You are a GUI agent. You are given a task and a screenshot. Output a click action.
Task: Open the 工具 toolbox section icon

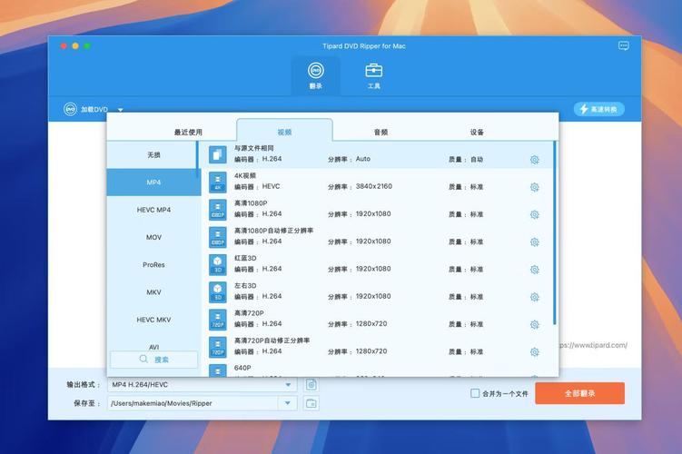pyautogui.click(x=373, y=71)
